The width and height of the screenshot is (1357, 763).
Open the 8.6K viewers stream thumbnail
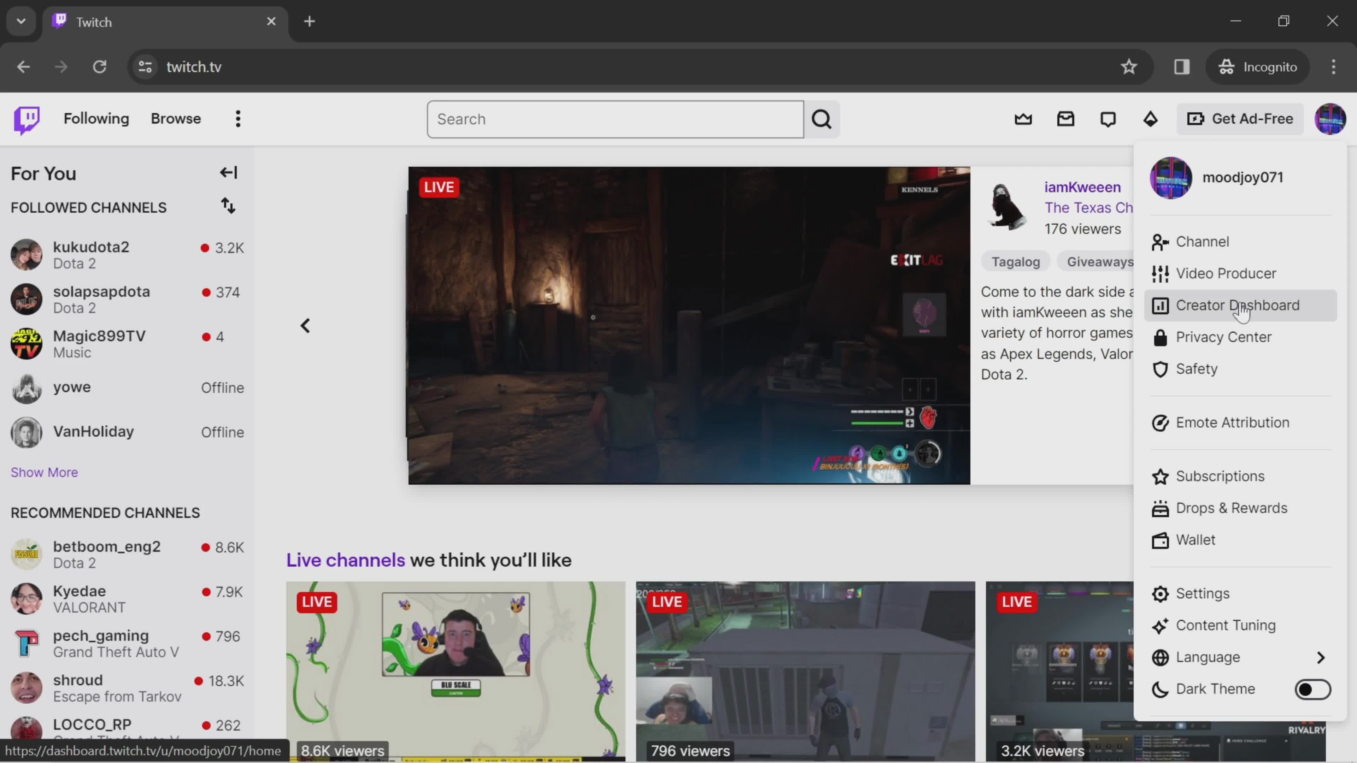[456, 672]
